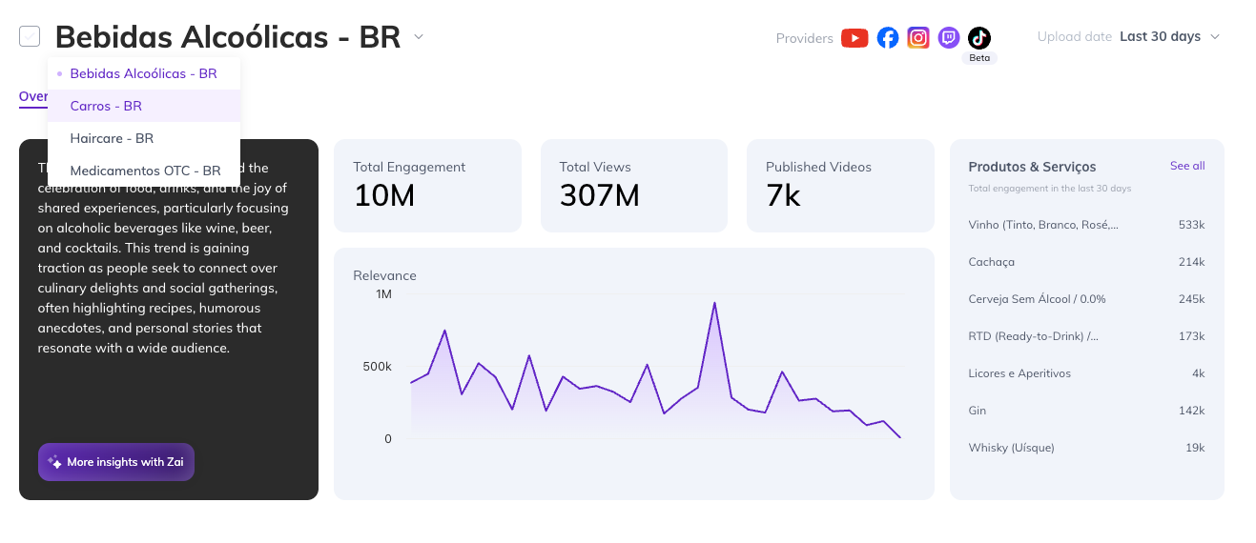Select the Instagram provider icon
Viewport: 1256px width, 543px height.
tap(918, 38)
